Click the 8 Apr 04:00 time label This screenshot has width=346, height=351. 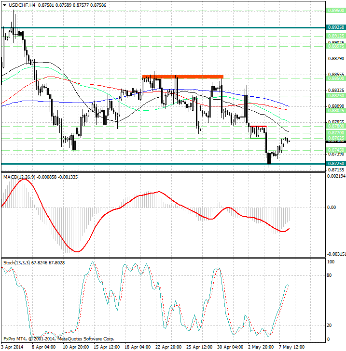point(43,347)
